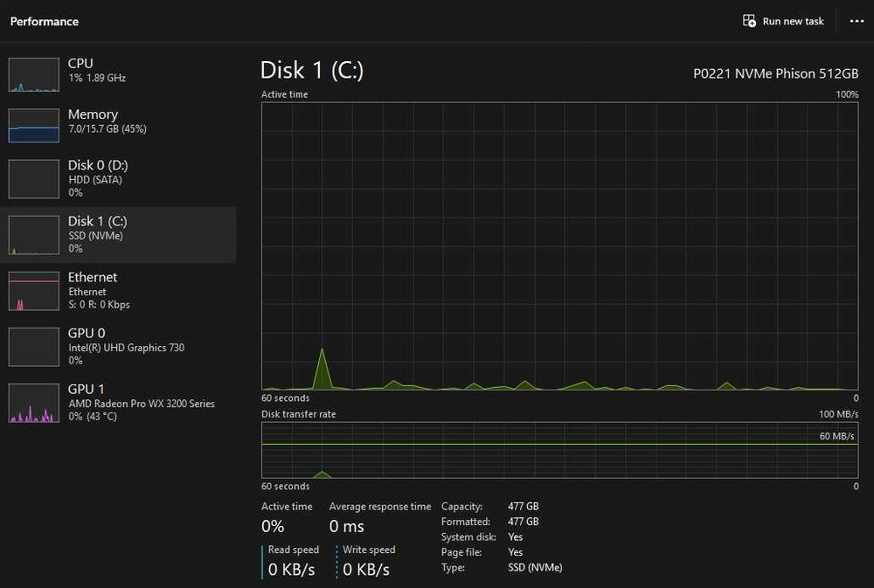Click the Disk transfer rate label
Screen dimensions: 874x588
298,414
